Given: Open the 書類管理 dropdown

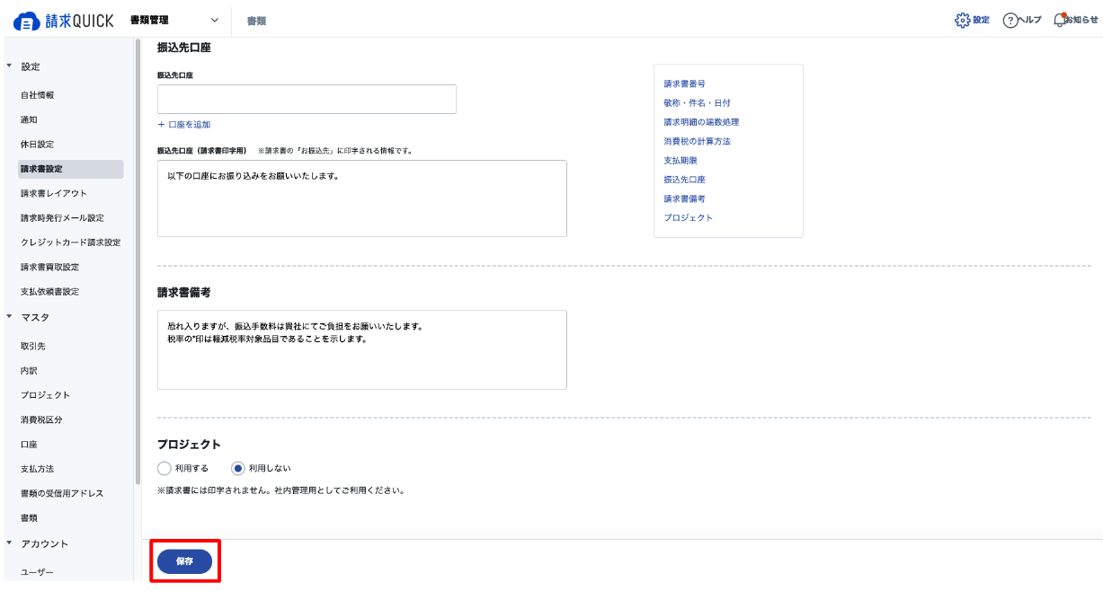Looking at the screenshot, I should click(x=174, y=20).
